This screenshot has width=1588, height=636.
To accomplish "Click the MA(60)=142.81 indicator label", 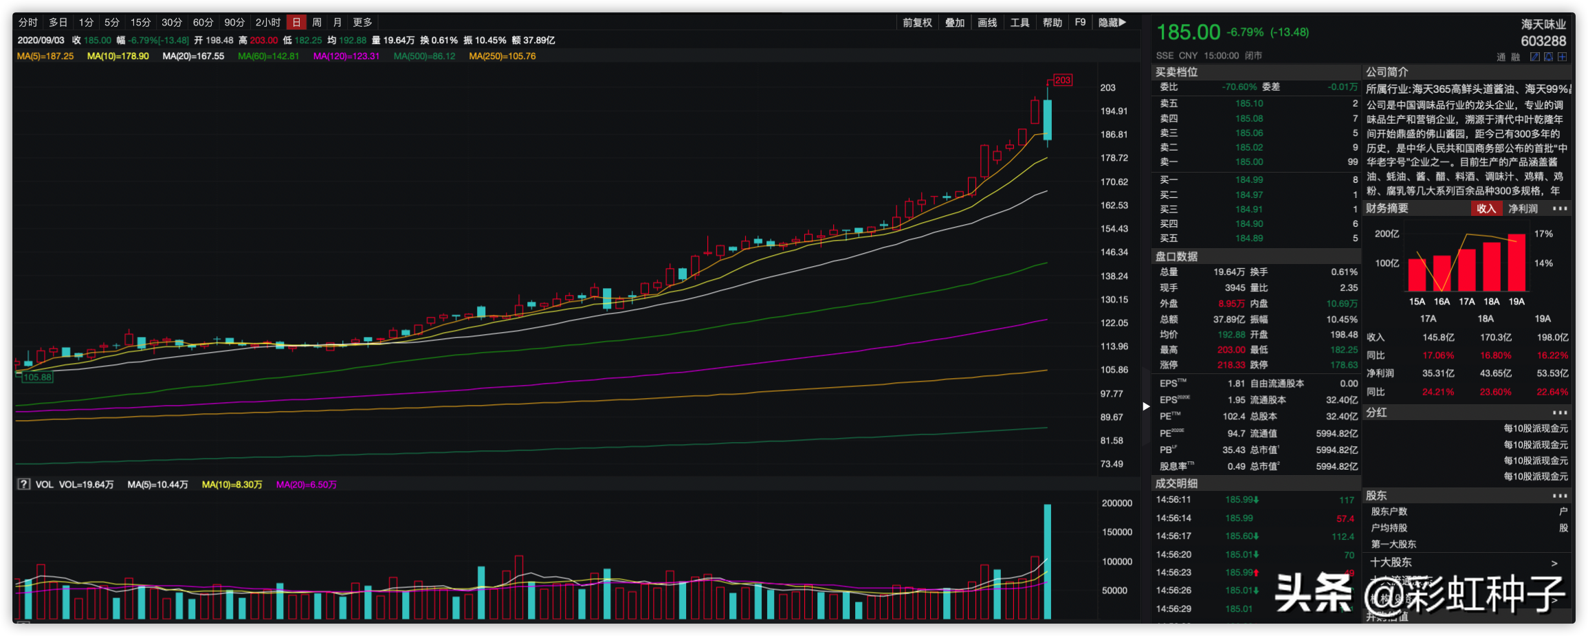I will pyautogui.click(x=268, y=56).
